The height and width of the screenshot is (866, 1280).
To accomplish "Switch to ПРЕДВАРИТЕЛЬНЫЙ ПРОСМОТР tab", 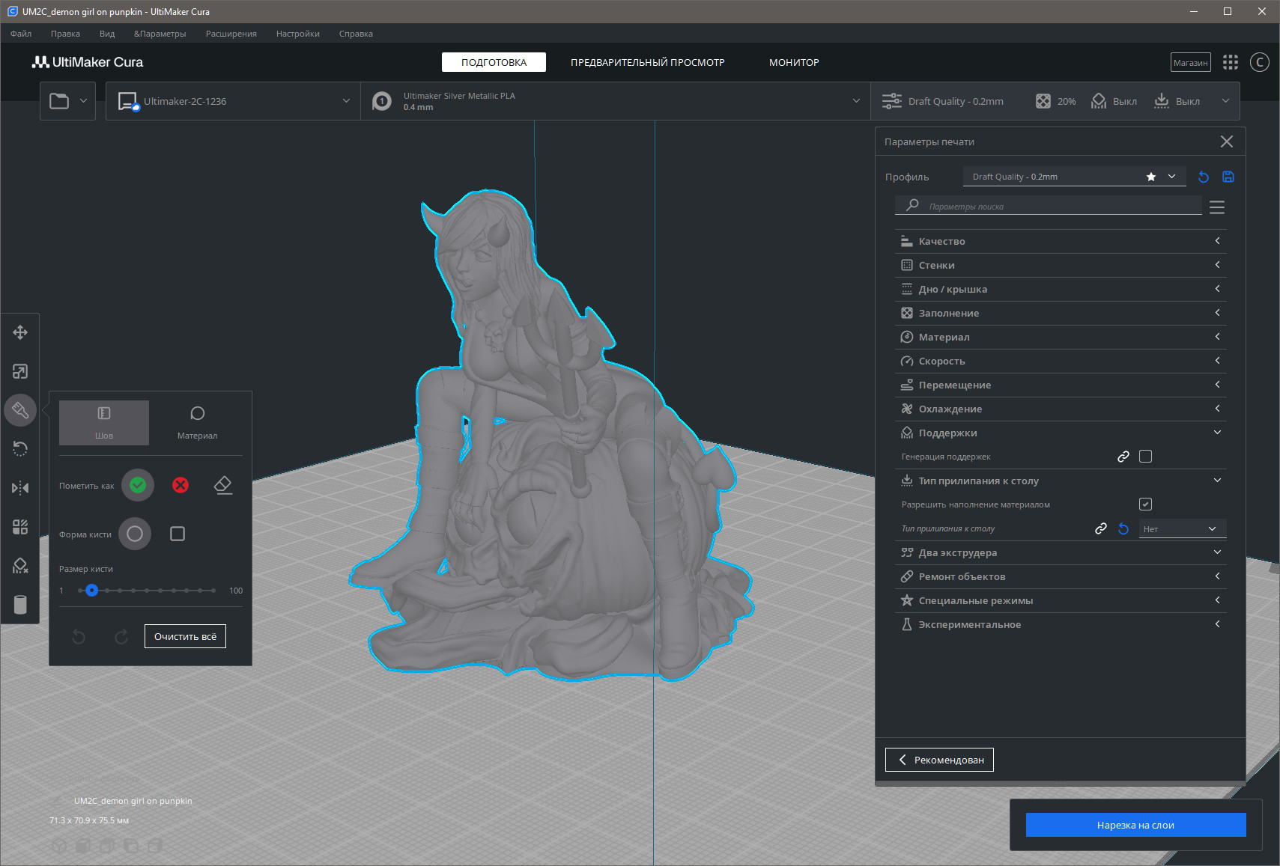I will click(647, 62).
